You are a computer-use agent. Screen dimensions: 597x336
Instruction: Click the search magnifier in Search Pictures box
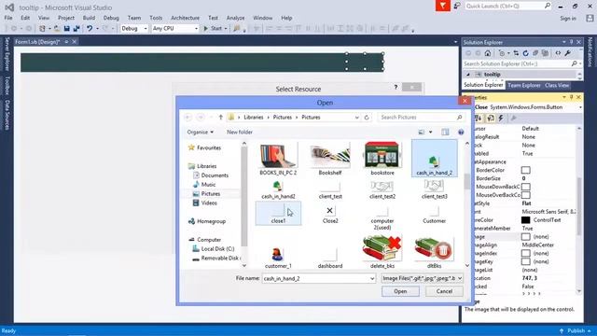point(460,118)
